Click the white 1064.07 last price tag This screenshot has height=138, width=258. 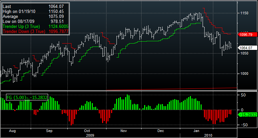[247, 48]
